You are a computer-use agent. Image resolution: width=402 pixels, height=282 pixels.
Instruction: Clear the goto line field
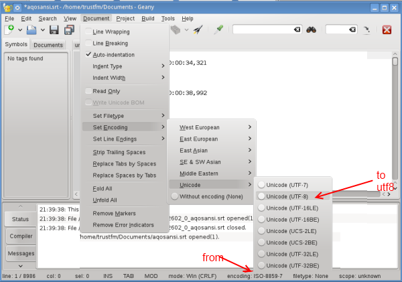coord(352,29)
